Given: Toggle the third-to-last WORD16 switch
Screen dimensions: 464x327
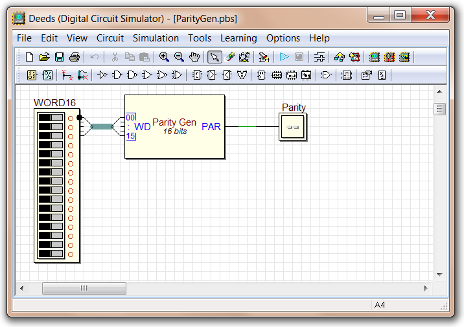Looking at the screenshot, I should (51, 235).
